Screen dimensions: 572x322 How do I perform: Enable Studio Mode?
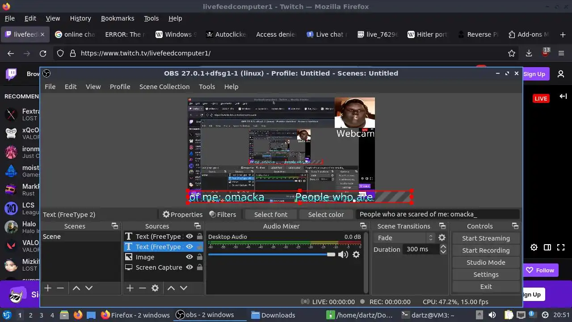[486, 263]
